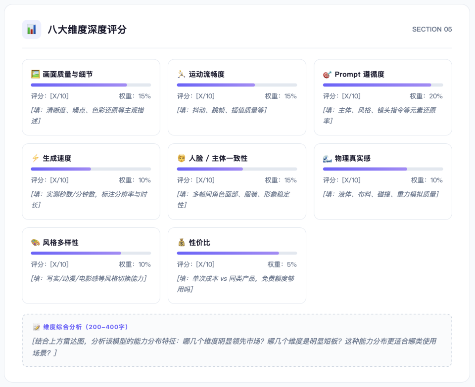Click the 性价比 card title
Viewport: 475px width, 387px height.
199,242
